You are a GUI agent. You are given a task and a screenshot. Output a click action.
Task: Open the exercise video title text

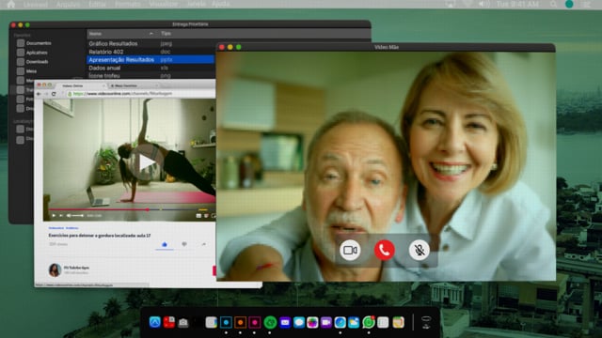100,236
